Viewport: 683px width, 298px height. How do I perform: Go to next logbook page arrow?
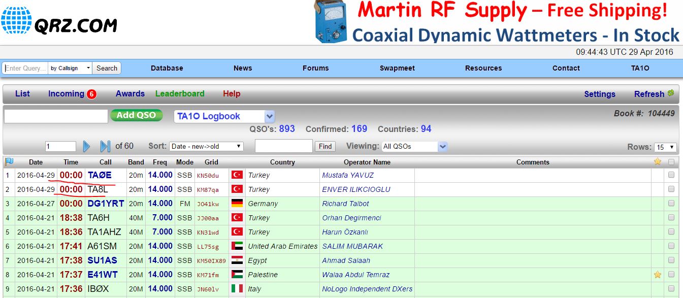point(86,146)
